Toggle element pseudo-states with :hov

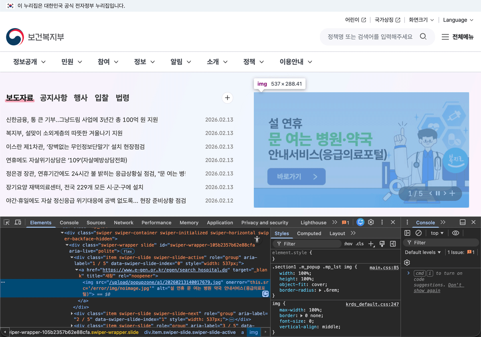(x=348, y=243)
